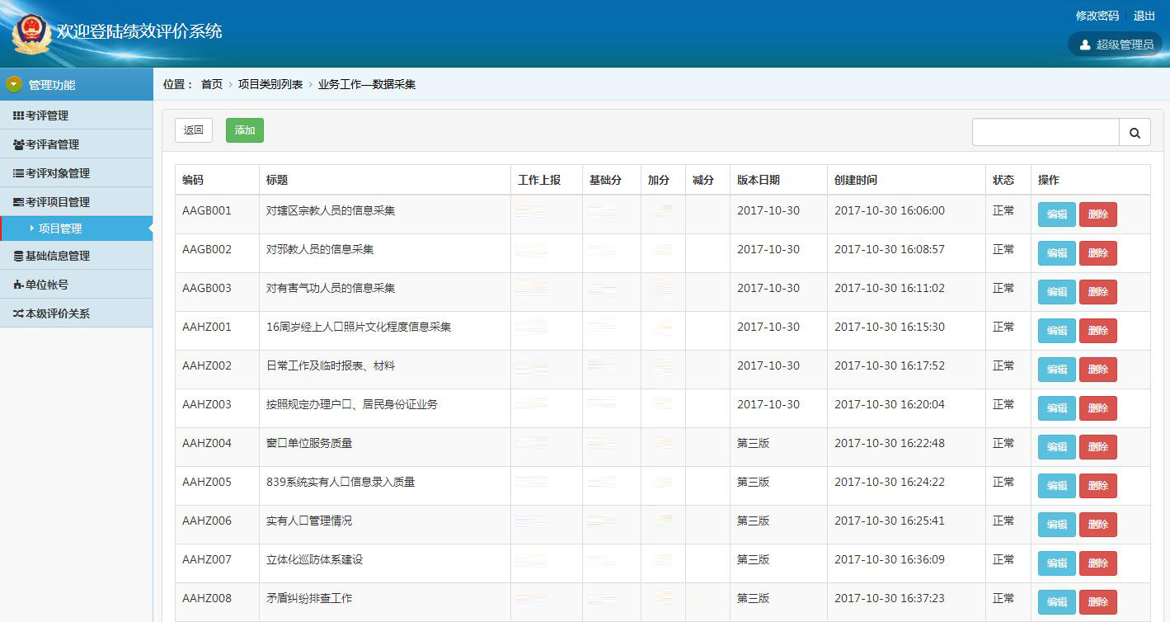The height and width of the screenshot is (622, 1170).
Task: Click the search magnifier icon
Action: [x=1135, y=132]
